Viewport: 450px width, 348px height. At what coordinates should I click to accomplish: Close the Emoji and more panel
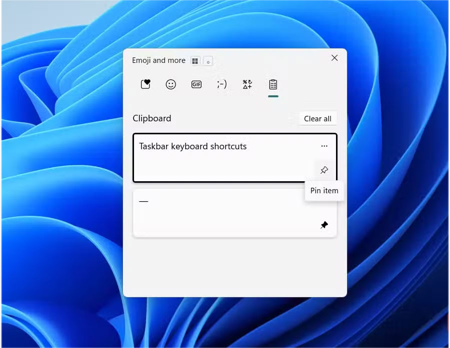(x=334, y=58)
